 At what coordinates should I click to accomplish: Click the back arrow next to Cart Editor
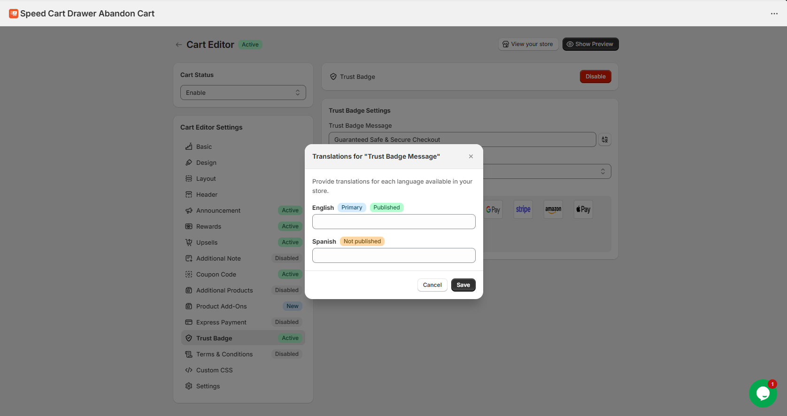178,45
